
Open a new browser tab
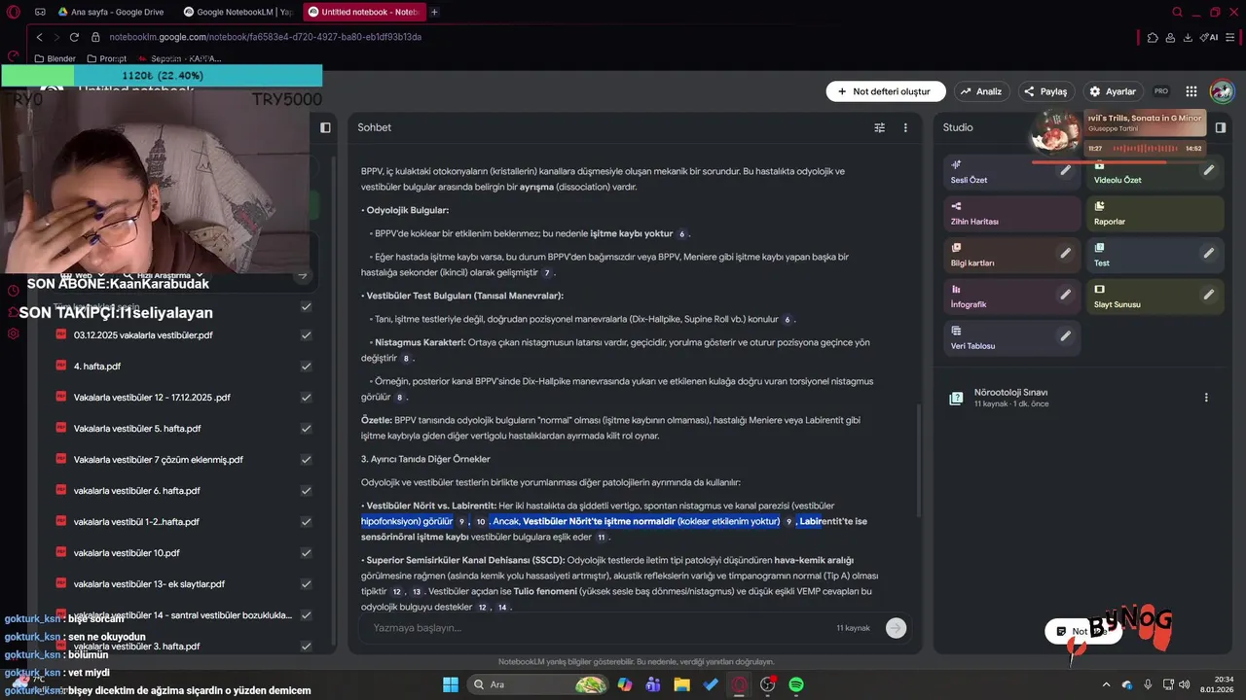(434, 13)
